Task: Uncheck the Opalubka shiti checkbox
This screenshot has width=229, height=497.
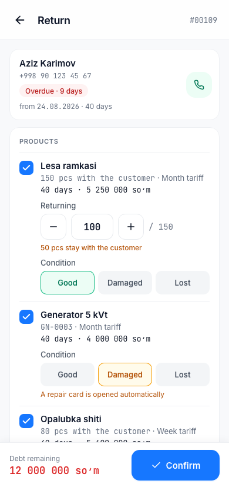Action: 26,421
